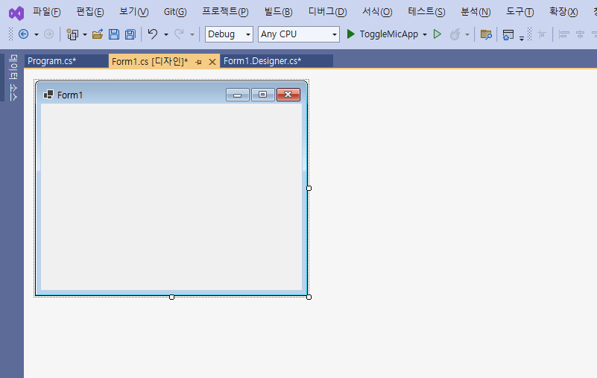The image size is (597, 378).
Task: Open the 서식(O) menu
Action: 377,12
